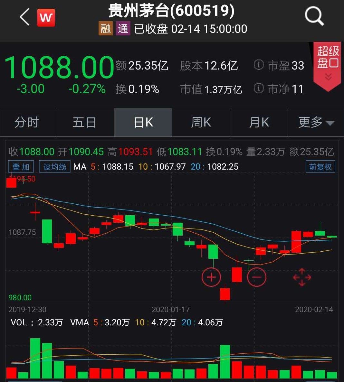Tap the price change amount -3.00
The width and height of the screenshot is (344, 382).
point(31,89)
